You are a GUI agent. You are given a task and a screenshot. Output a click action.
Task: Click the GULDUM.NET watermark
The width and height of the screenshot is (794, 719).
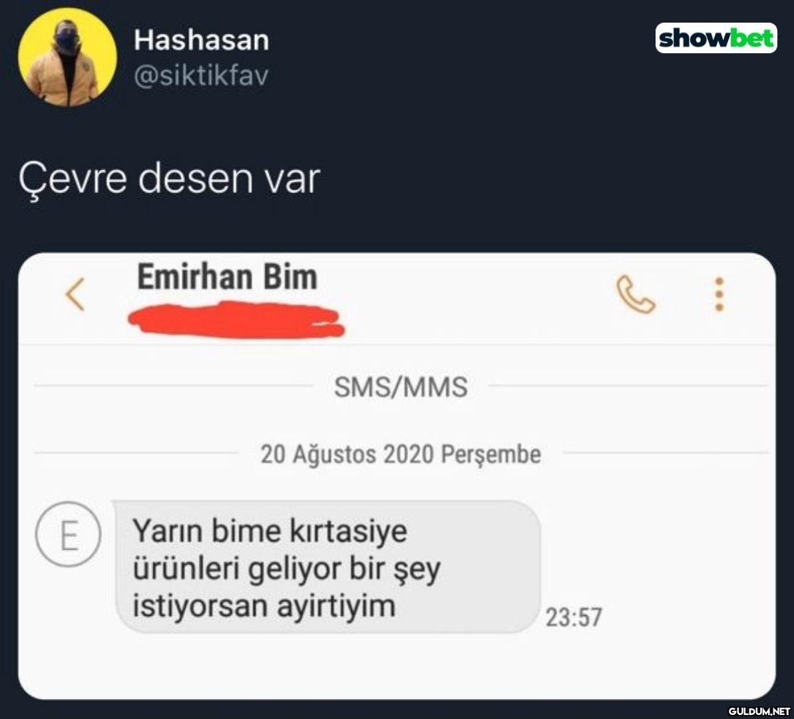pyautogui.click(x=759, y=711)
